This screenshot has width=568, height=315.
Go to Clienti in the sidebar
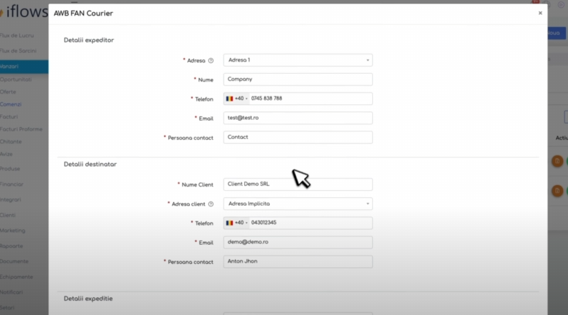click(x=9, y=215)
